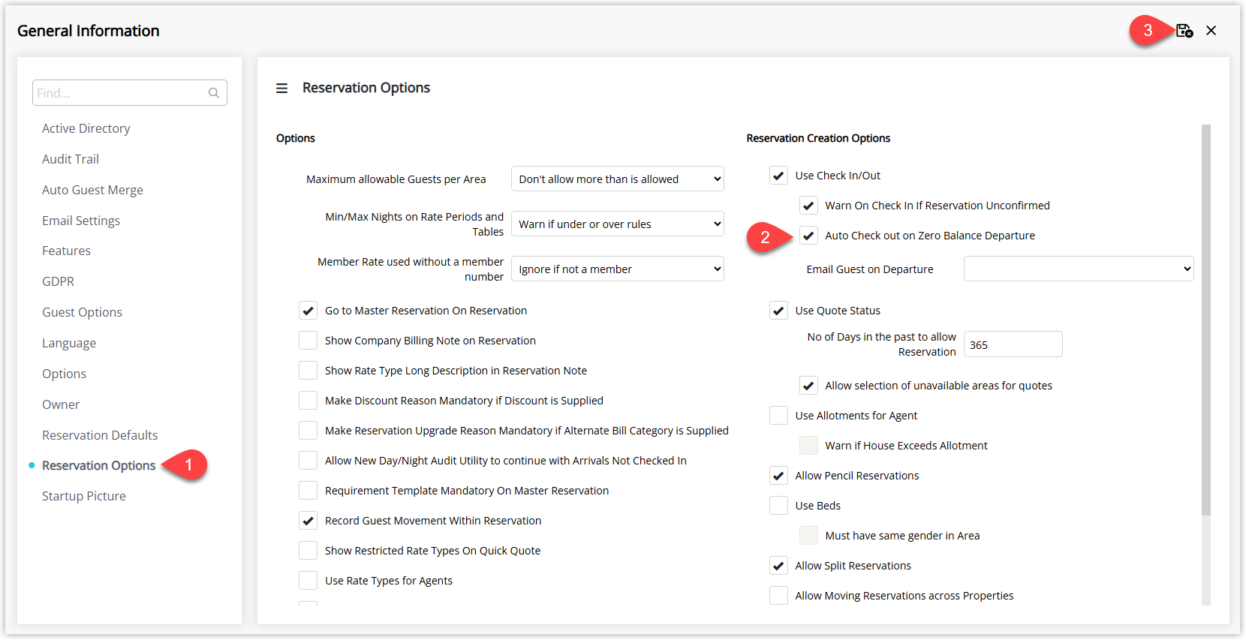Screen dimensions: 1246x640
Task: Go to Email Settings
Action: tap(81, 221)
